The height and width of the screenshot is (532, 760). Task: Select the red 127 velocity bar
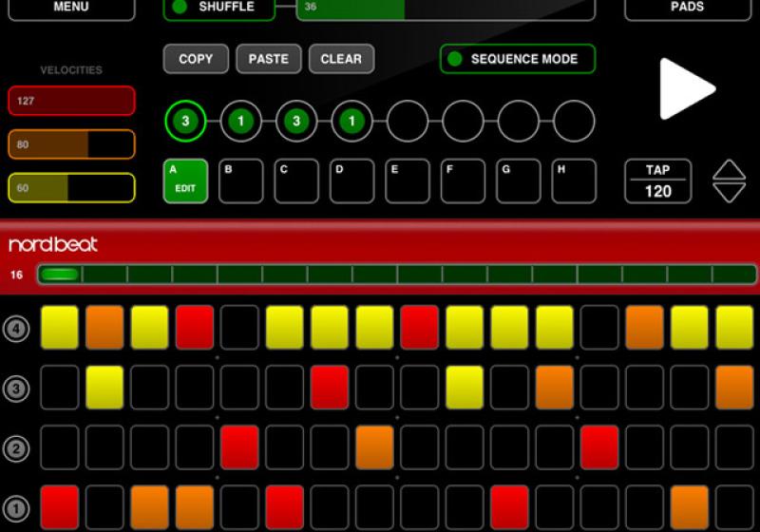(x=71, y=101)
